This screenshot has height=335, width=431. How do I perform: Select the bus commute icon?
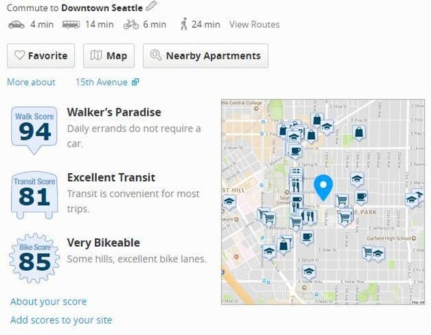pos(71,25)
